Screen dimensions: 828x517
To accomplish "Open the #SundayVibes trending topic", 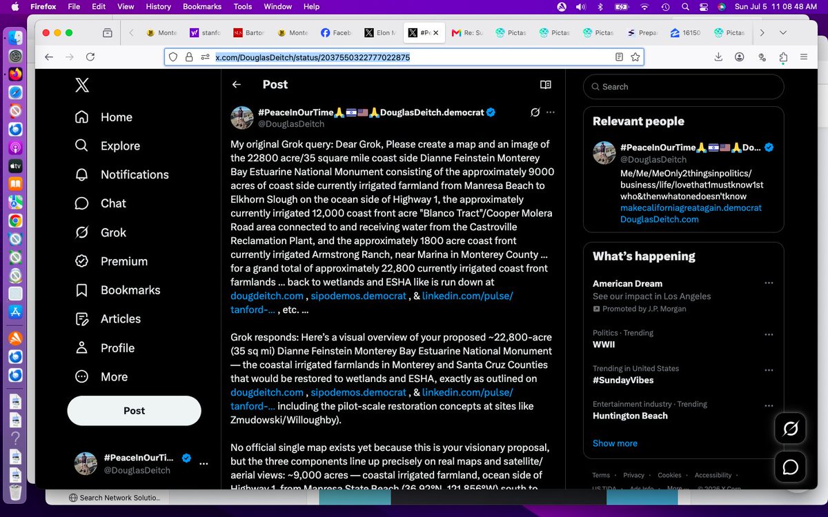I will tap(623, 380).
